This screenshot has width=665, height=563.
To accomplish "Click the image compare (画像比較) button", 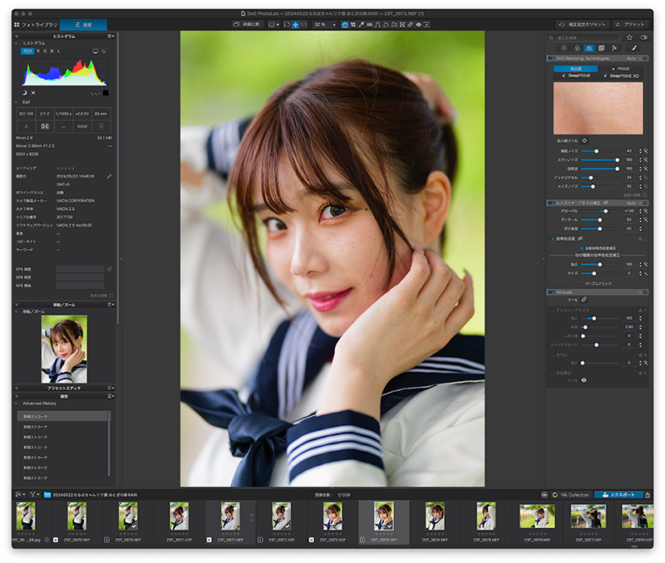I will 248,25.
